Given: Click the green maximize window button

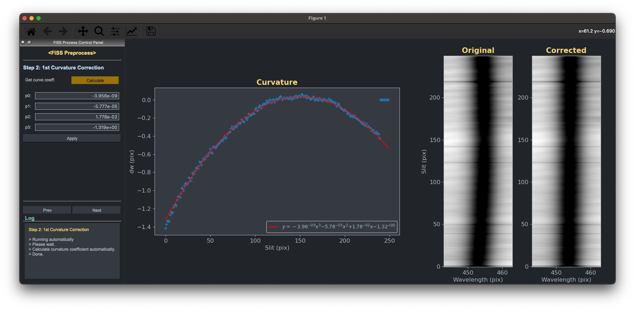Looking at the screenshot, I should pos(39,18).
